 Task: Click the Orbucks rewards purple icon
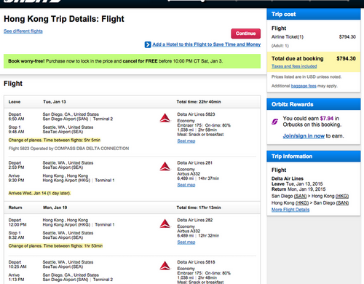click(x=274, y=122)
